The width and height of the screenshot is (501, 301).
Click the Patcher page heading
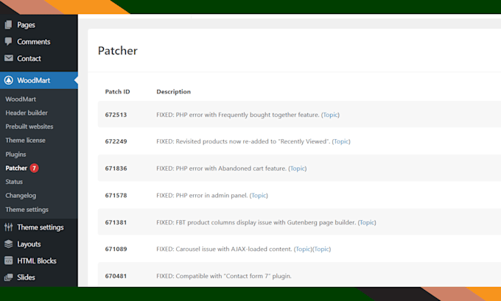coord(118,51)
